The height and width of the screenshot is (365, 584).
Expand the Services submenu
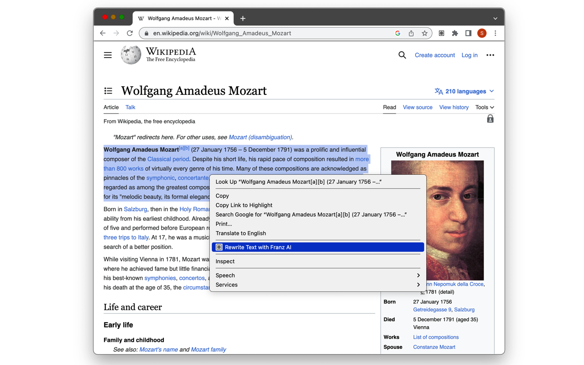[x=318, y=285]
